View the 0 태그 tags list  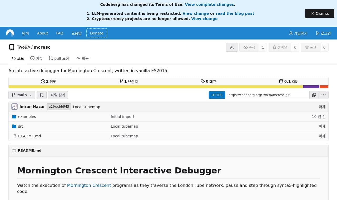[208, 81]
